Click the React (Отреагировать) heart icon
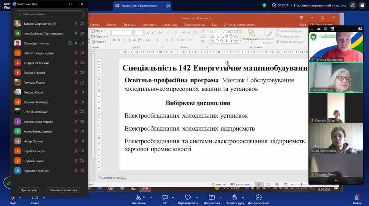This screenshot has width=369, height=206. [188, 198]
